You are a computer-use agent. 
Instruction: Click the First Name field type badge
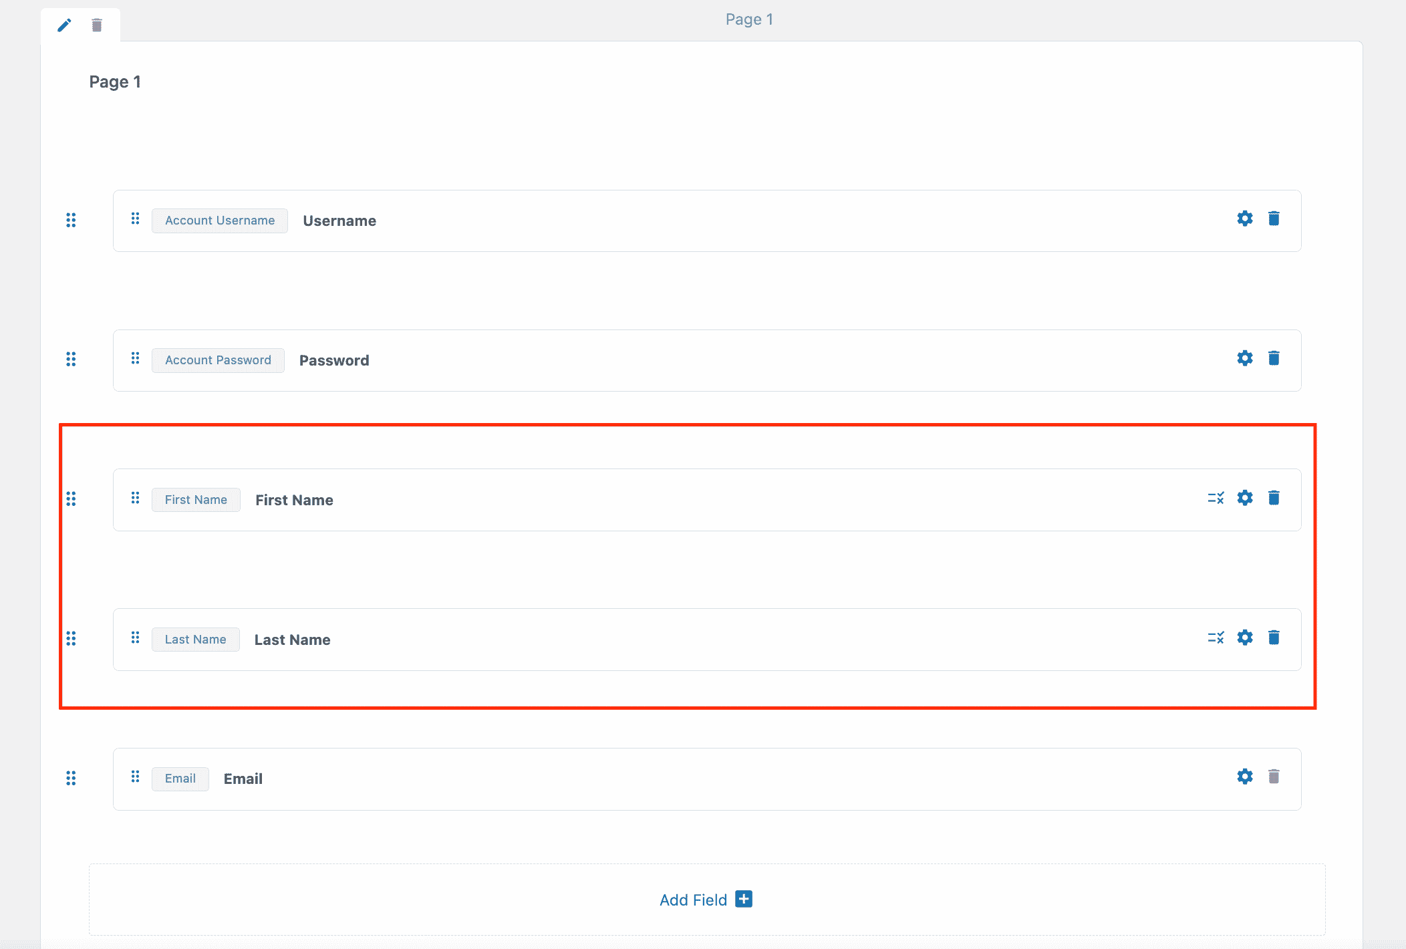point(196,499)
